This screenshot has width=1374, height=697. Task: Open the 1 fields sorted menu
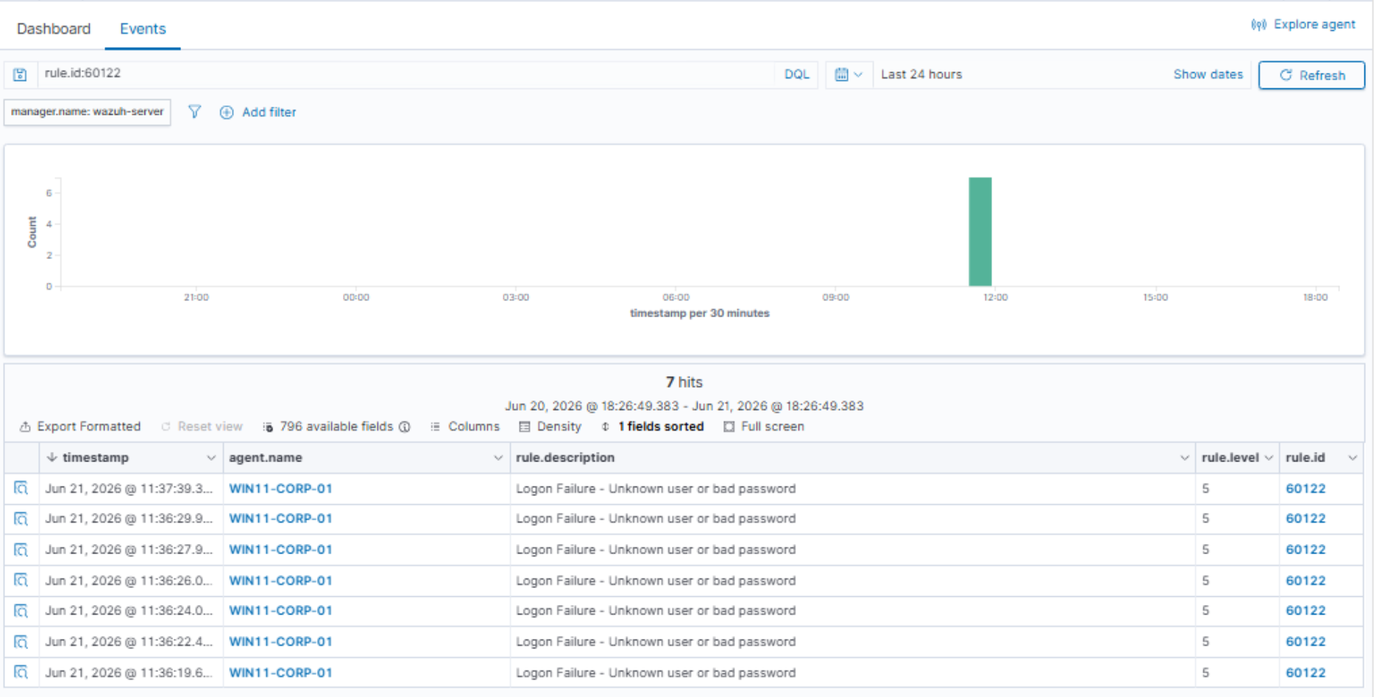(652, 426)
